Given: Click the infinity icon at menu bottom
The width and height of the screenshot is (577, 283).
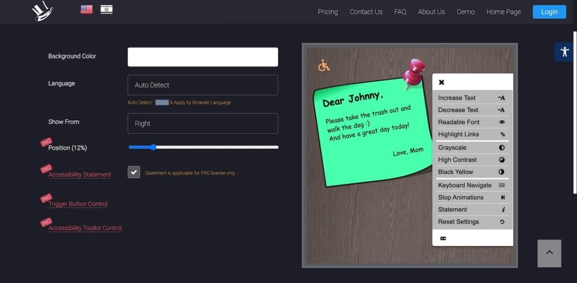Looking at the screenshot, I should (443, 239).
